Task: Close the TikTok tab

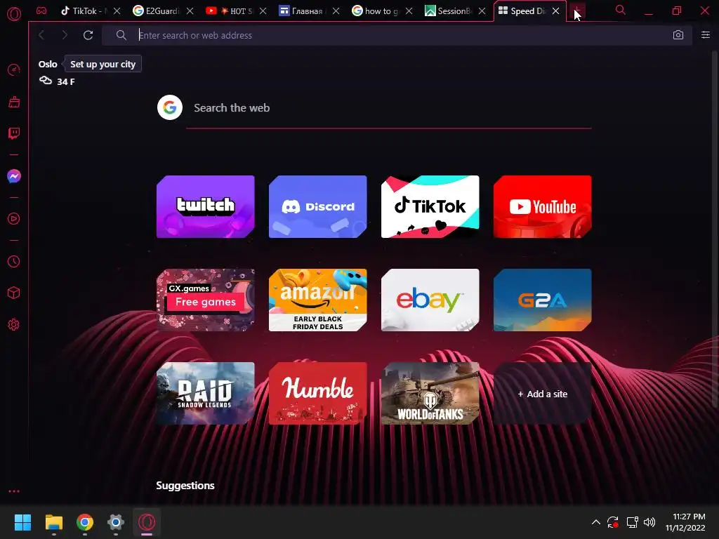Action: (117, 11)
